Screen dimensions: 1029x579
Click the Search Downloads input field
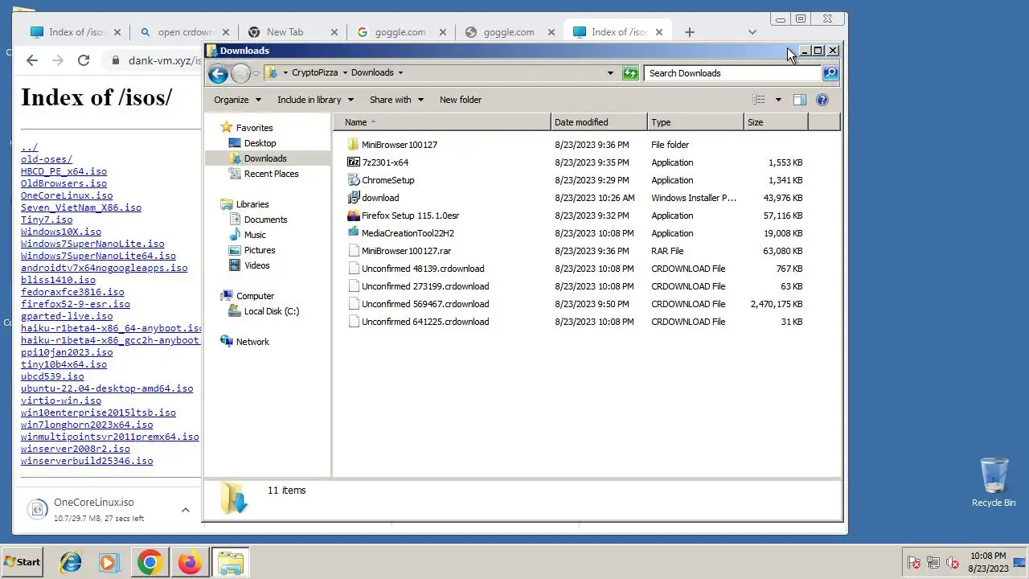732,73
